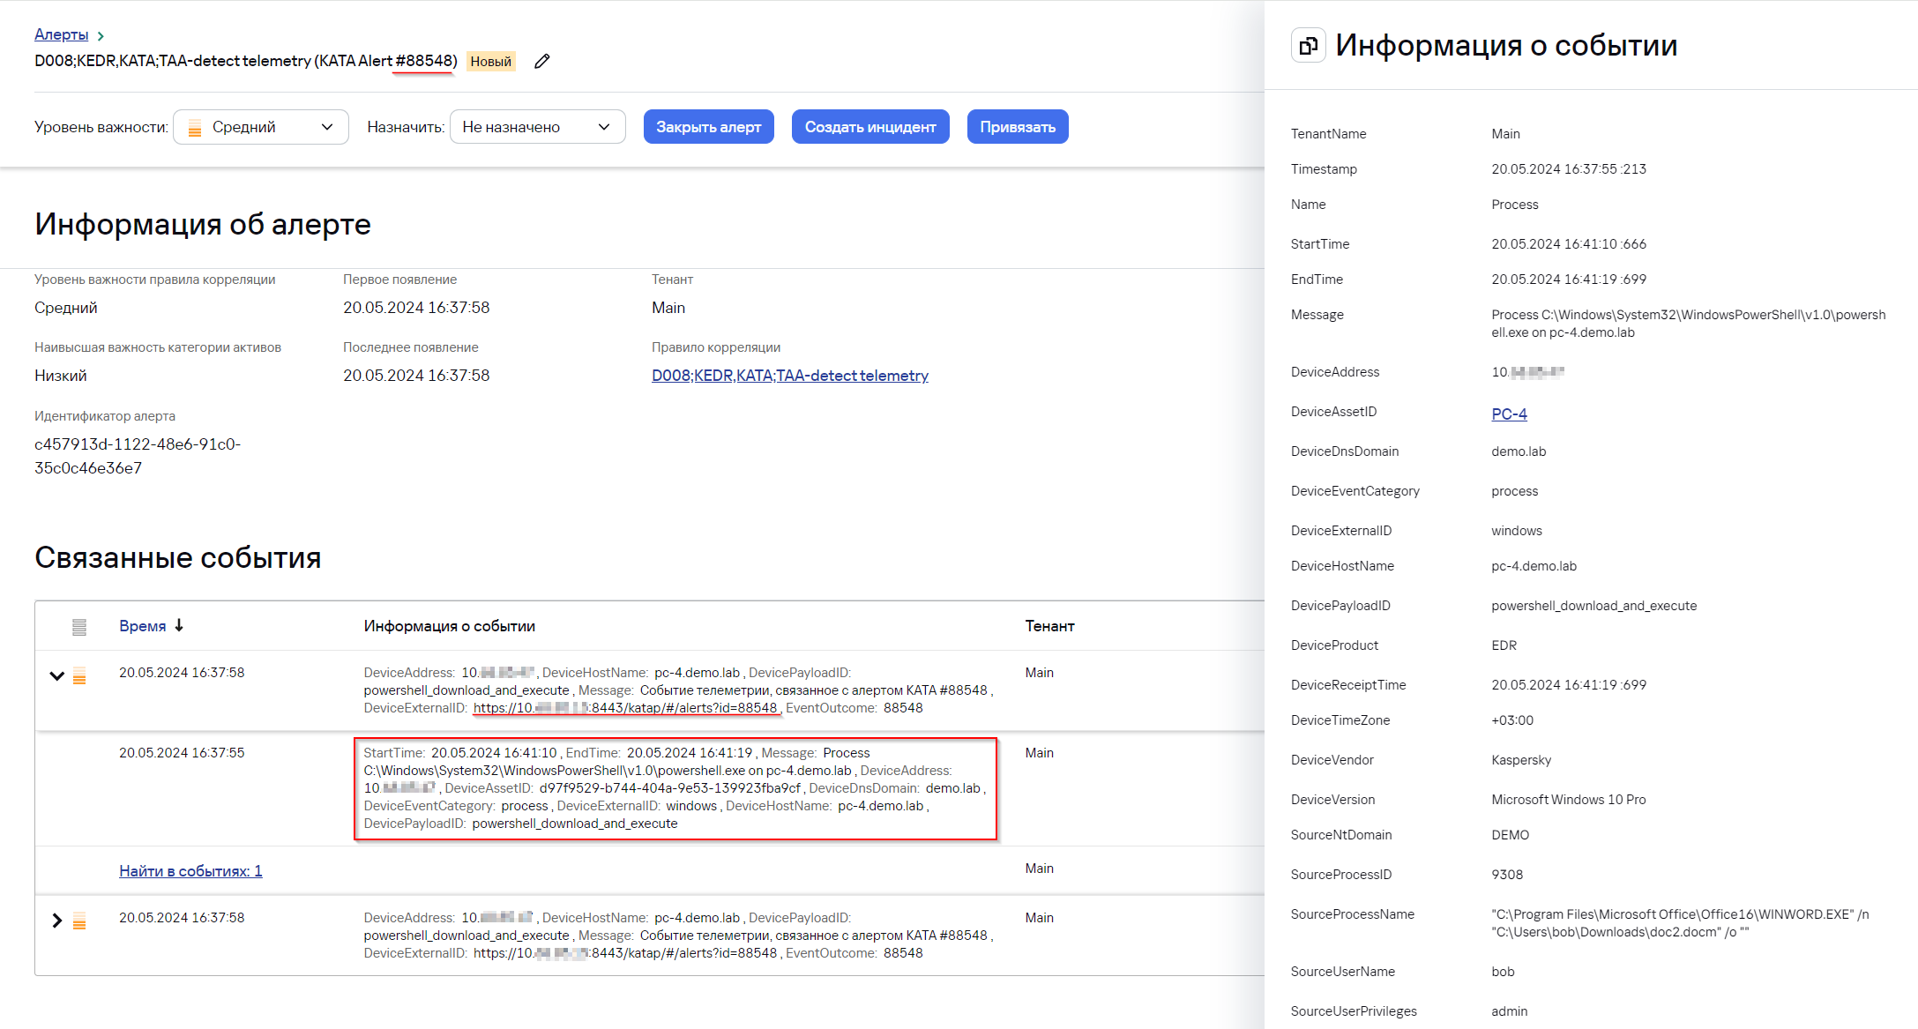Click the SourceProcessID value 9308
This screenshot has height=1029, width=1918.
click(x=1507, y=875)
